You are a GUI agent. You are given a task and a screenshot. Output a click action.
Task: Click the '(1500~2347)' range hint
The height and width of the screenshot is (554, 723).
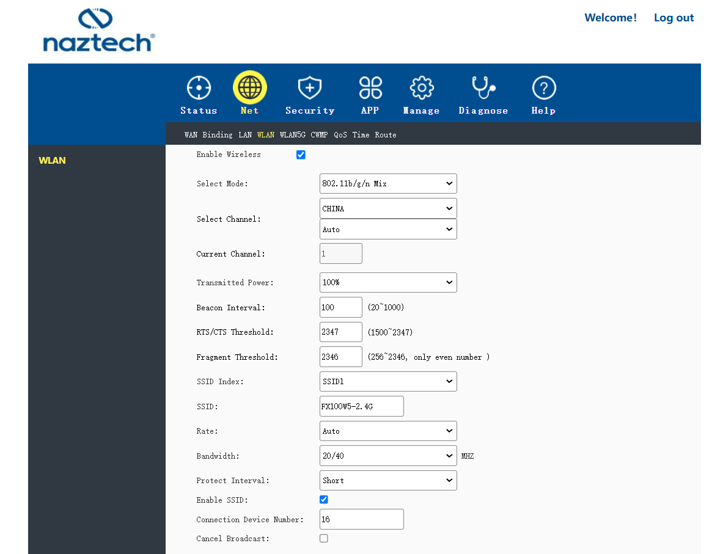(390, 332)
